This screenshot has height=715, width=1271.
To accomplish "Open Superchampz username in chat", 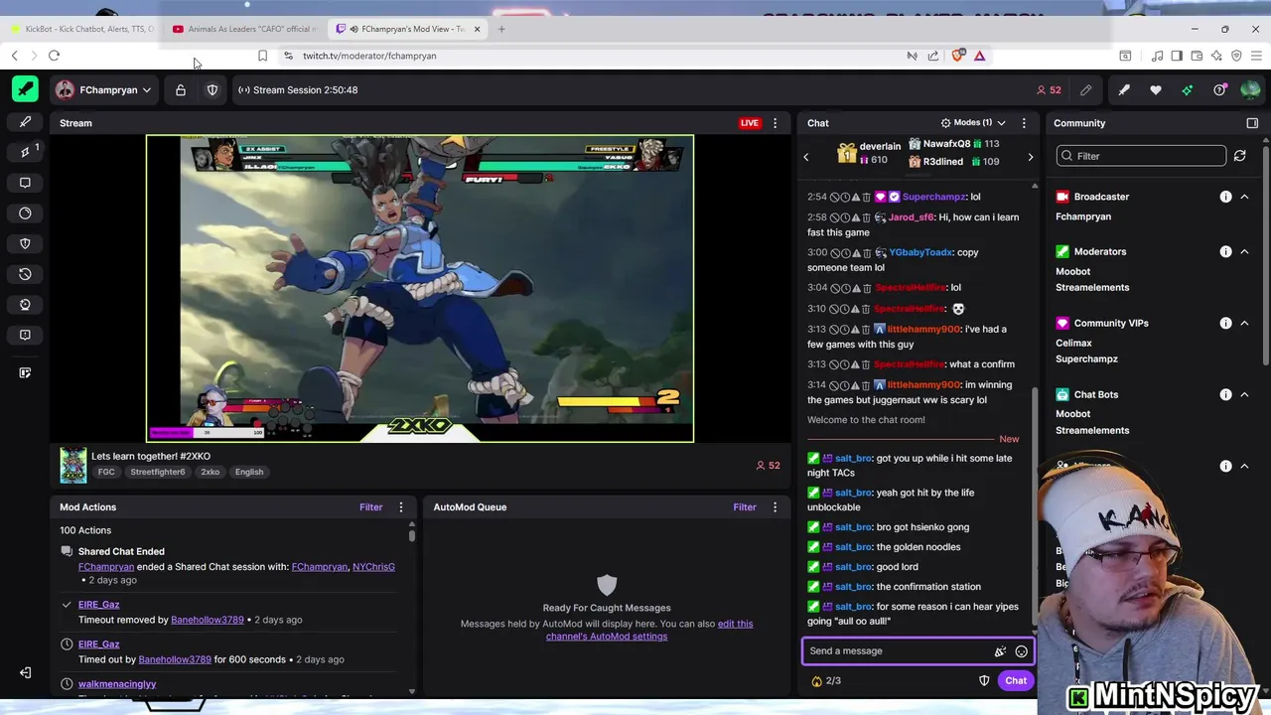I will coord(933,197).
